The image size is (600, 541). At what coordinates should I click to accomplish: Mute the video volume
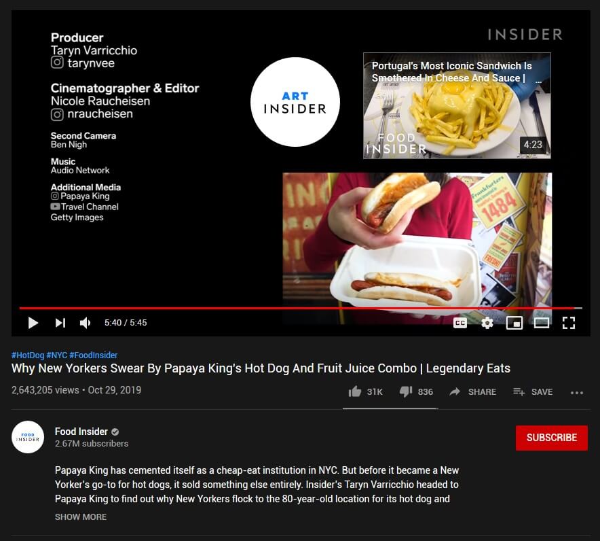click(85, 323)
